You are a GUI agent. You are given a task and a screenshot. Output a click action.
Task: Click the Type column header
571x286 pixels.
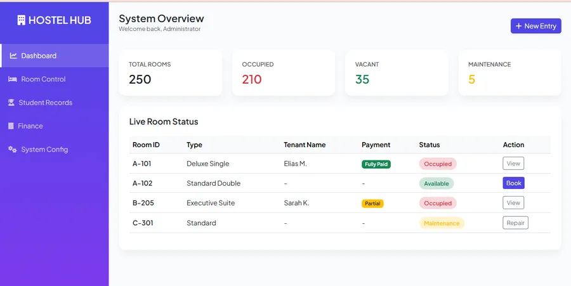coord(195,145)
